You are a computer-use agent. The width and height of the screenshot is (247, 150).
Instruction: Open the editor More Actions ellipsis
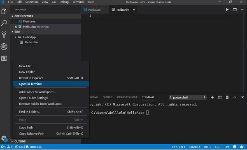(x=242, y=9)
